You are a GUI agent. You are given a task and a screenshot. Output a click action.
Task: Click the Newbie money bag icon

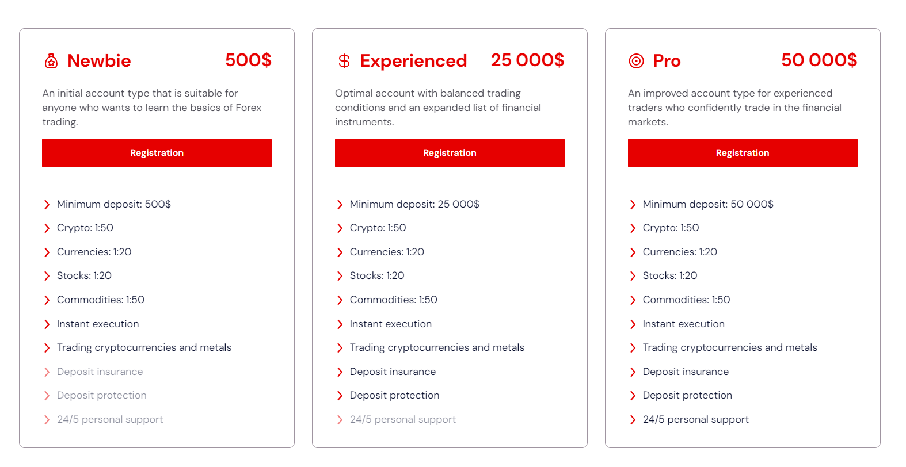point(51,61)
